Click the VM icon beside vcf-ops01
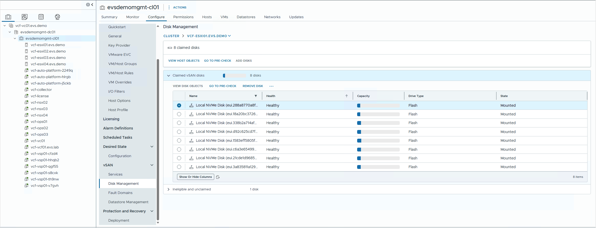Screen dimensions: 596x228 pyautogui.click(x=26, y=122)
